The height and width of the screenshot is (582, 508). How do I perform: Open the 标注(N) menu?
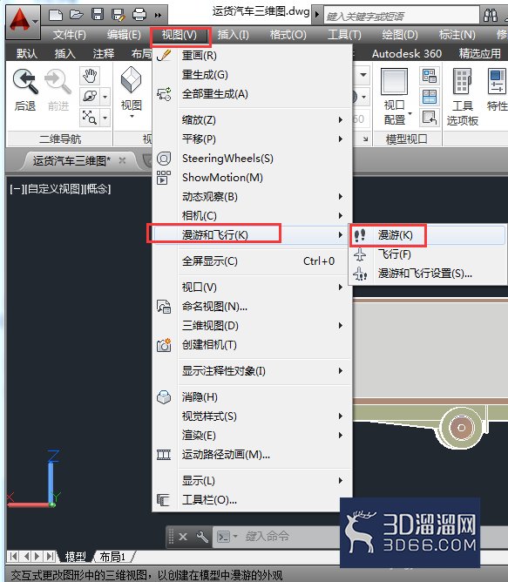click(457, 35)
